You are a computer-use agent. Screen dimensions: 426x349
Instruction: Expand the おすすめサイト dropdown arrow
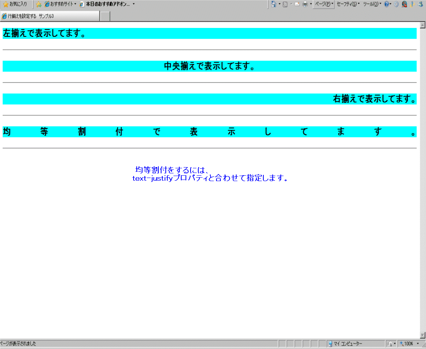pos(75,4)
